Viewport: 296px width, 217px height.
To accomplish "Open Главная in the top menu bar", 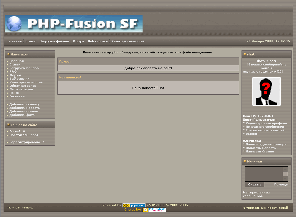I will pyautogui.click(x=14, y=41).
